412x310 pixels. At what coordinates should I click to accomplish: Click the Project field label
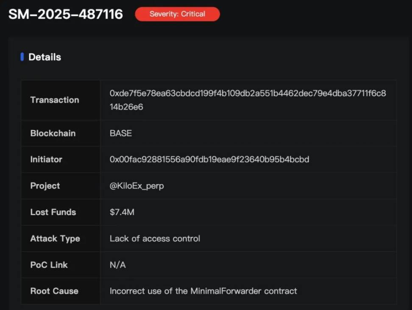click(x=45, y=186)
